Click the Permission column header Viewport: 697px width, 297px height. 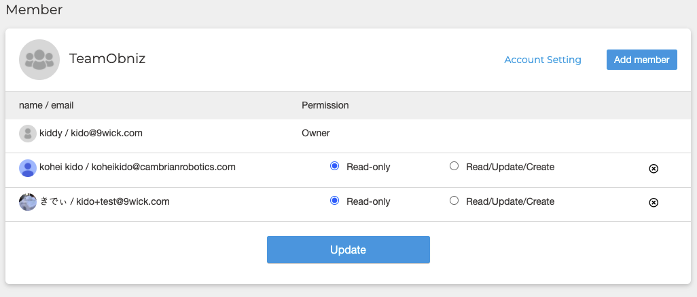[325, 105]
